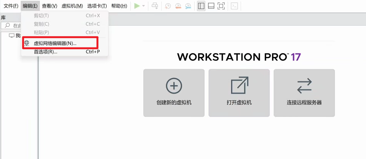Open the 帮助(H) menu
The width and height of the screenshot is (366, 159).
(119, 6)
